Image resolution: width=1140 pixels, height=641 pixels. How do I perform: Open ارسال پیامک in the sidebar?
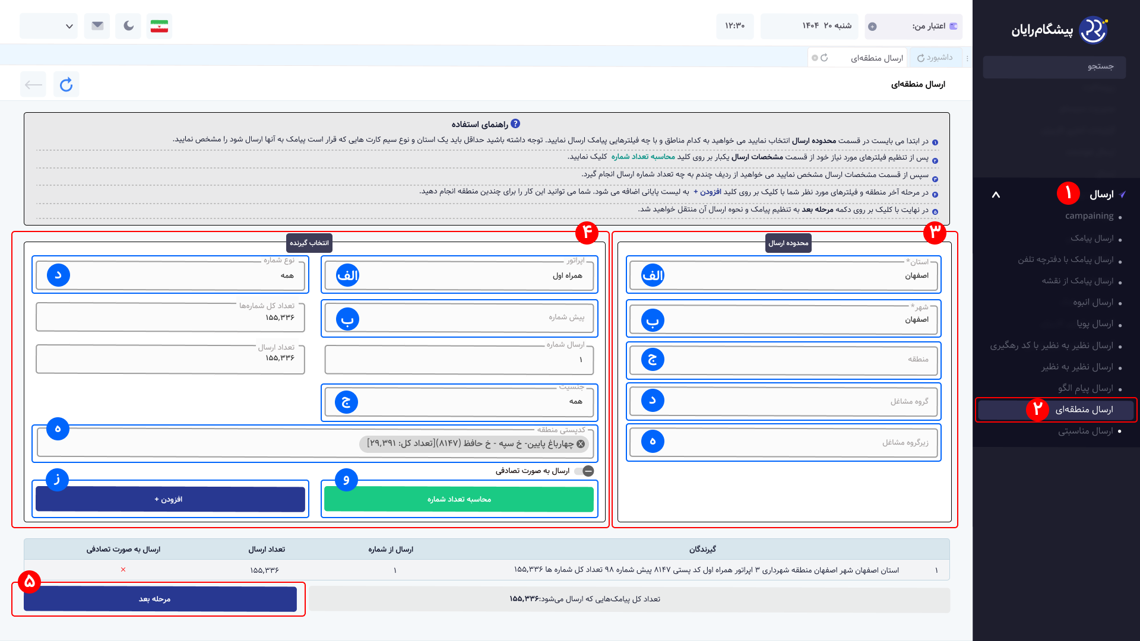click(x=1092, y=238)
